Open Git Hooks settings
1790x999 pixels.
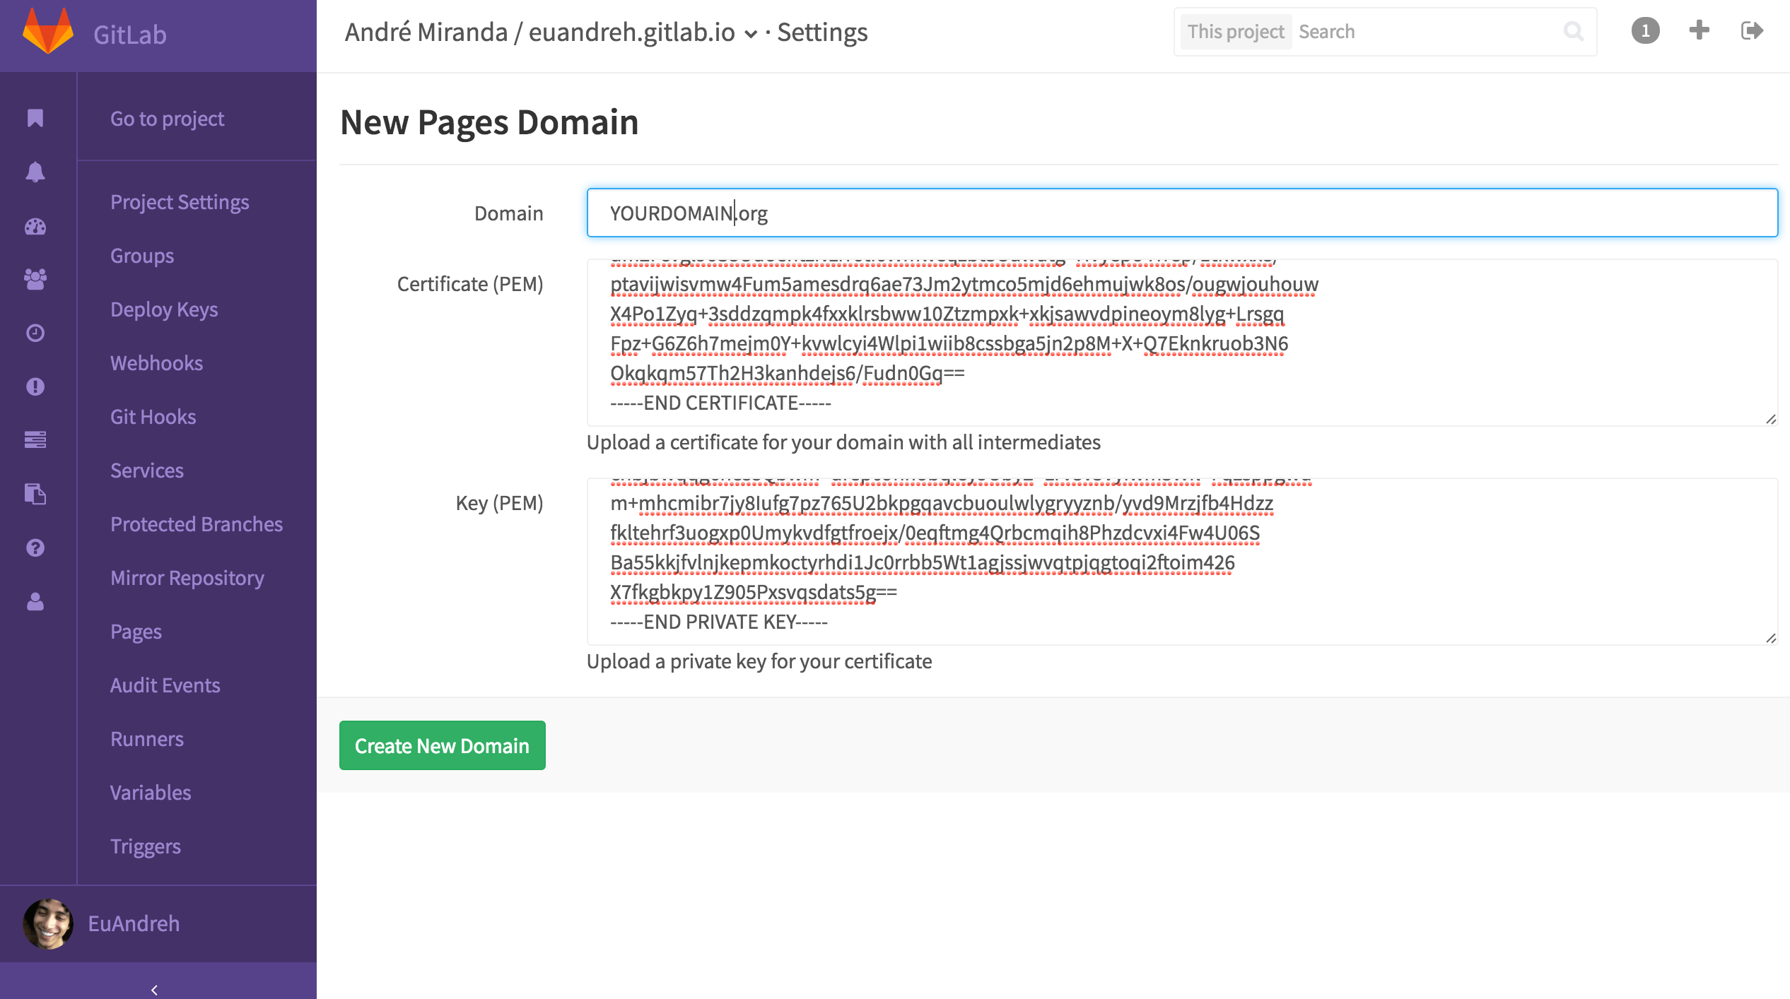pos(153,416)
